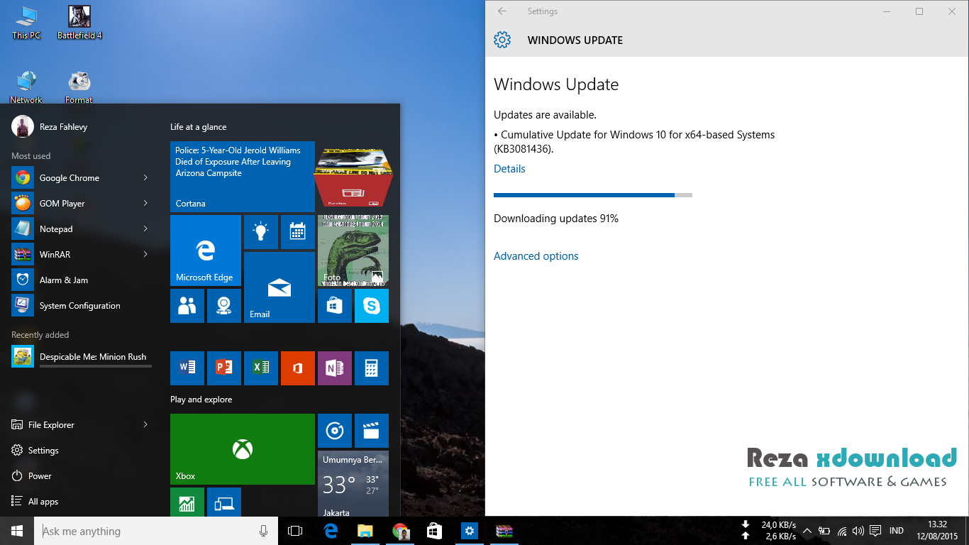Image resolution: width=969 pixels, height=545 pixels.
Task: Open the Microsoft Edge tile
Action: coord(205,251)
